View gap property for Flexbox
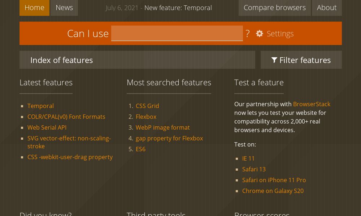This screenshot has width=361, height=216. coord(169,138)
